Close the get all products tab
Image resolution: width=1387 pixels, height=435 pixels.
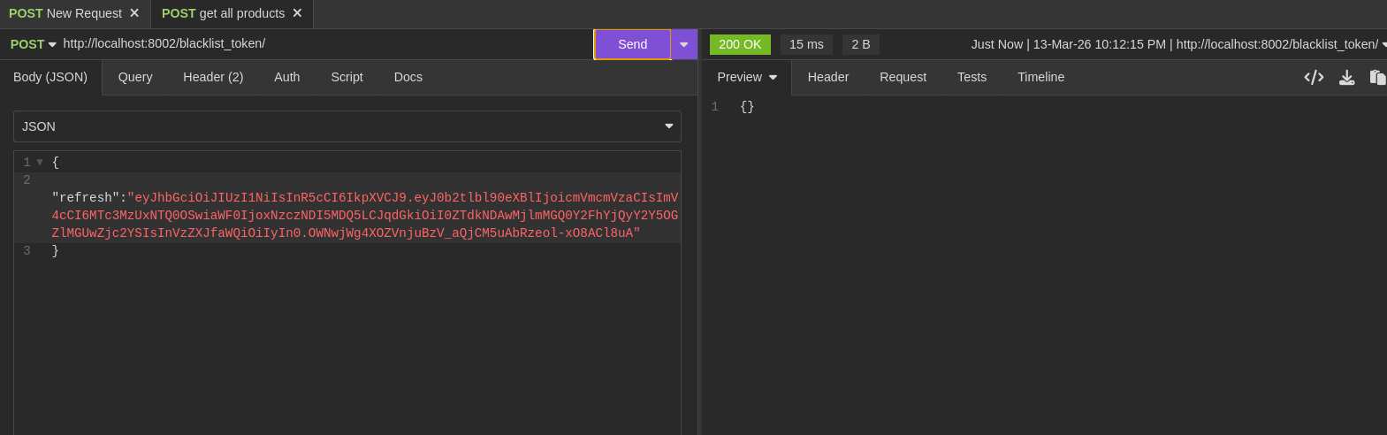coord(297,13)
